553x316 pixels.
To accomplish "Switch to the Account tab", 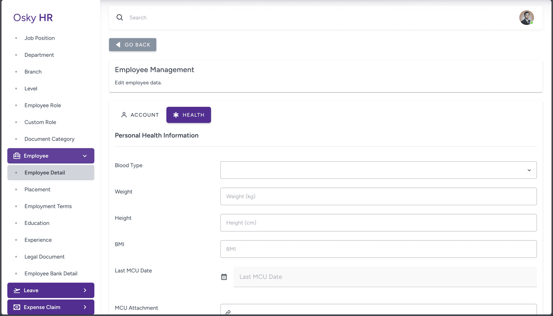I will click(140, 115).
